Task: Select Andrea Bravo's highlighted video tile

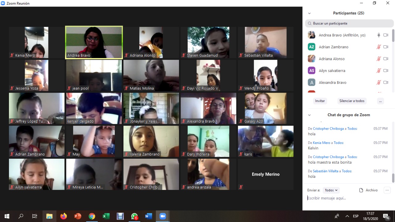Action: pos(94,43)
